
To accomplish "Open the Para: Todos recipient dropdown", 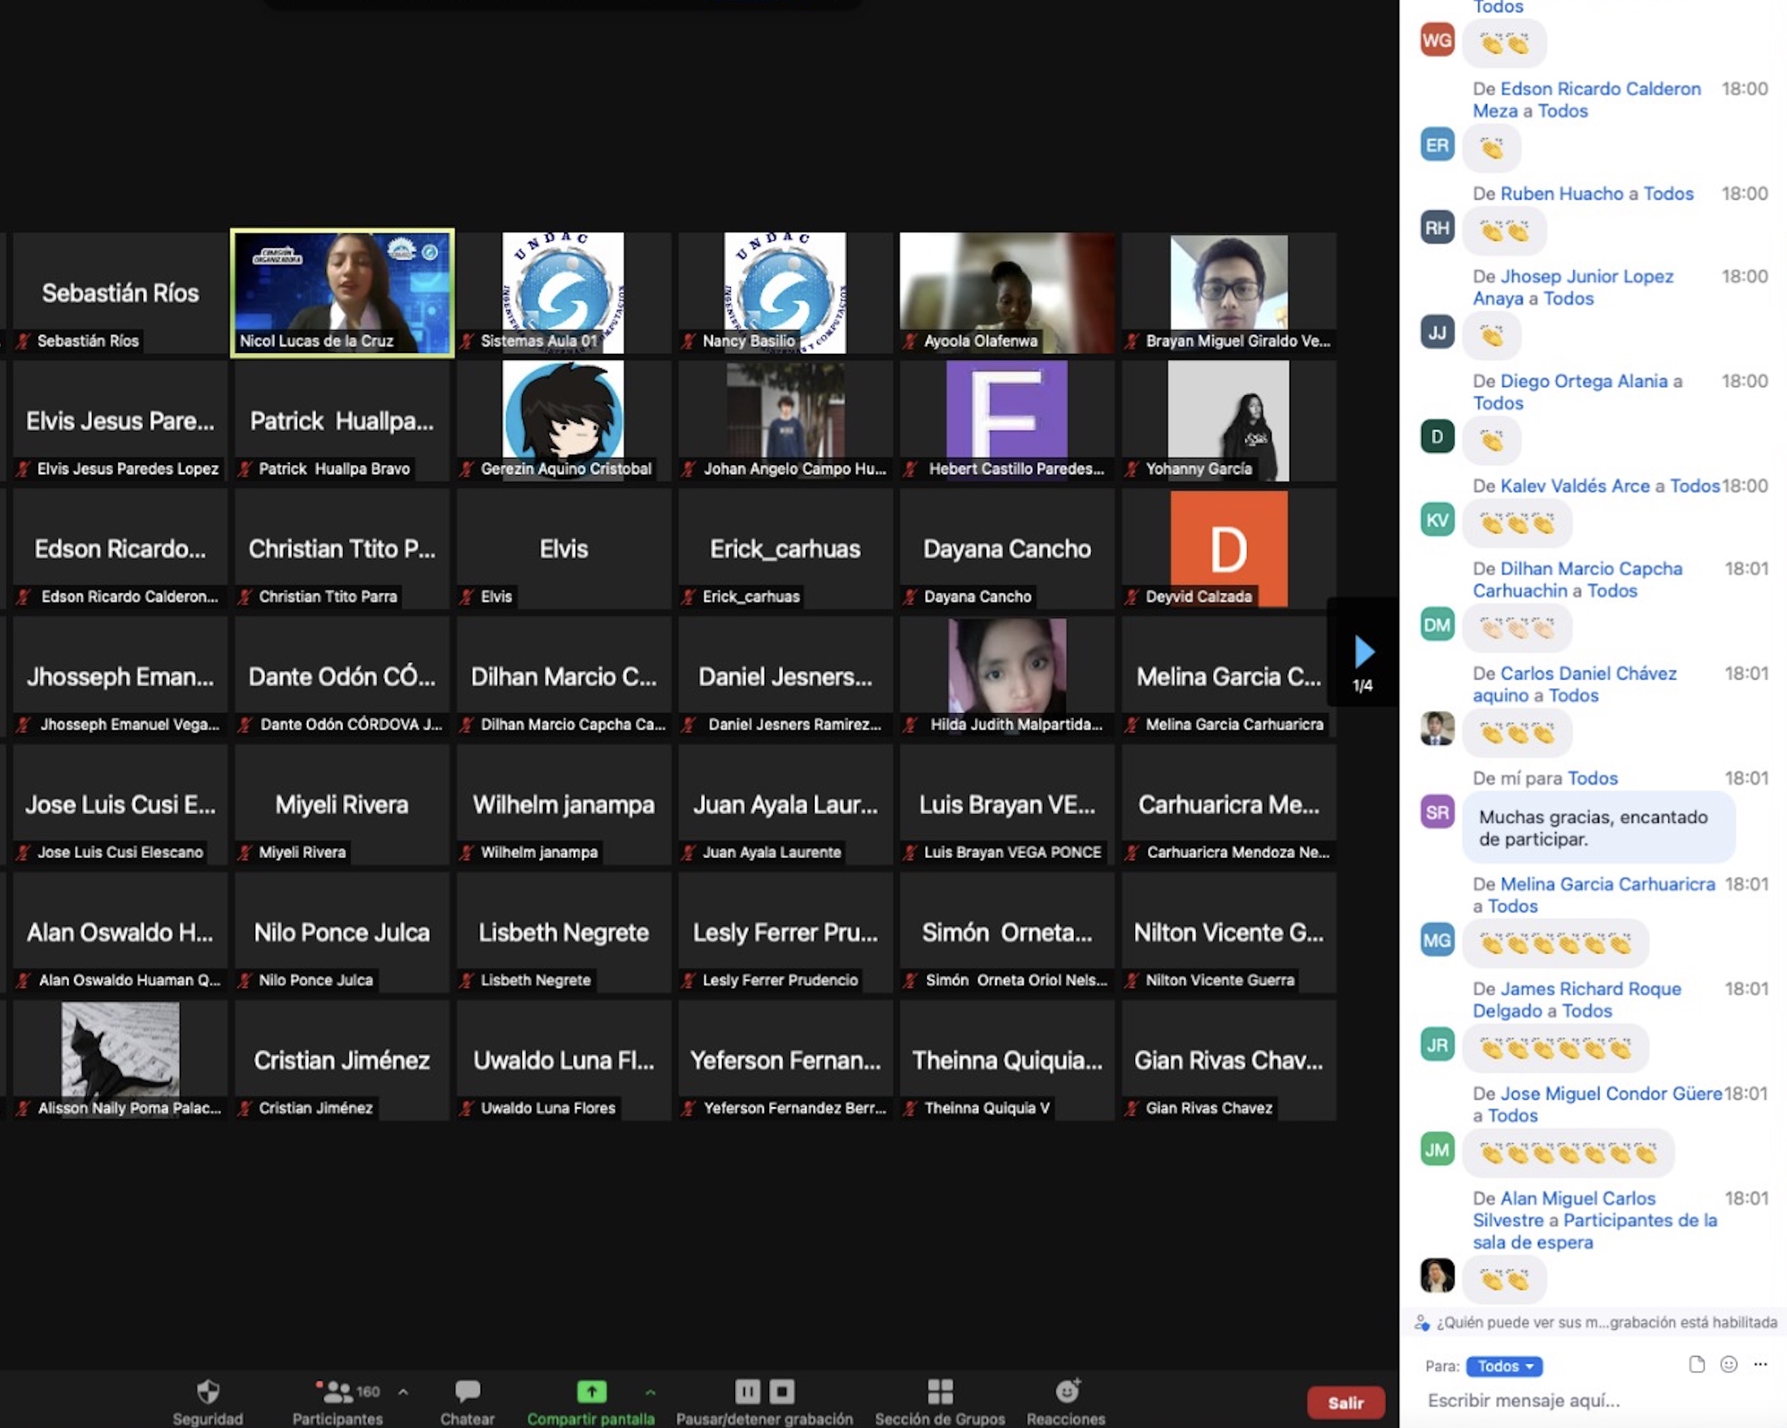I will click(x=1503, y=1366).
